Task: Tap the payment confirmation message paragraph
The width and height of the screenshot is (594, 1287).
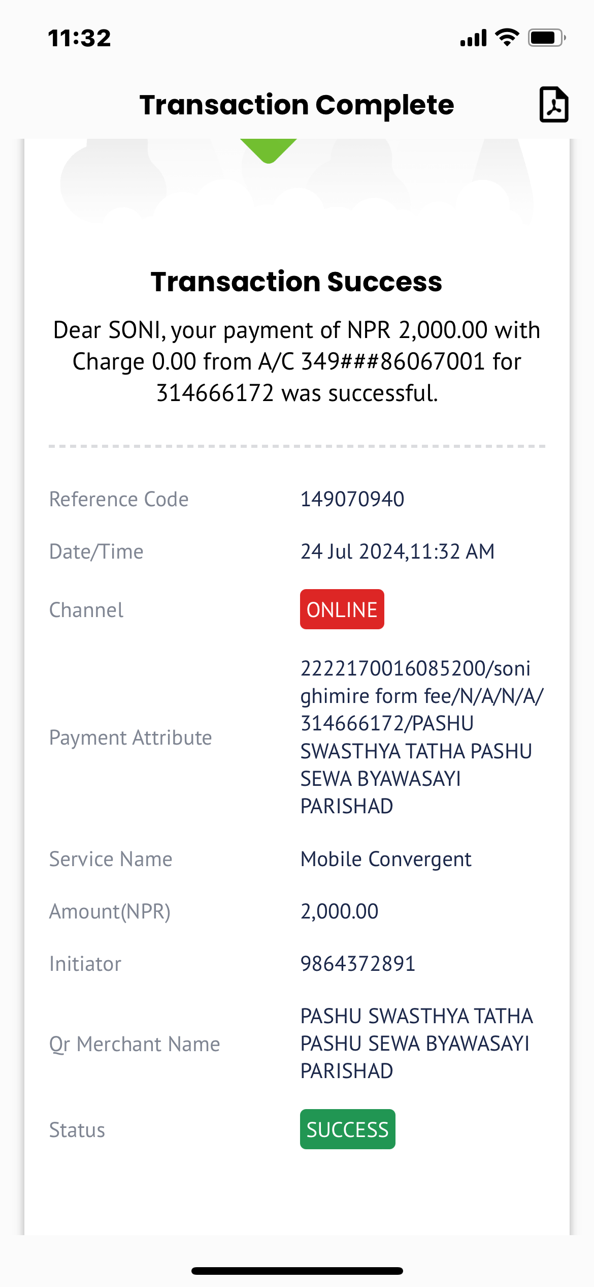Action: click(x=297, y=361)
